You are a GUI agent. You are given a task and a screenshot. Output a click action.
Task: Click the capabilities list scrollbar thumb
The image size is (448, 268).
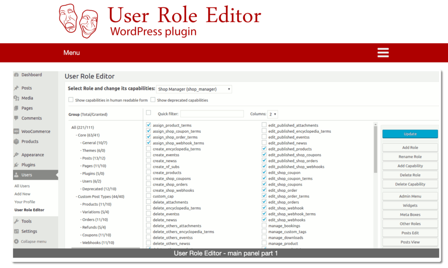375,149
